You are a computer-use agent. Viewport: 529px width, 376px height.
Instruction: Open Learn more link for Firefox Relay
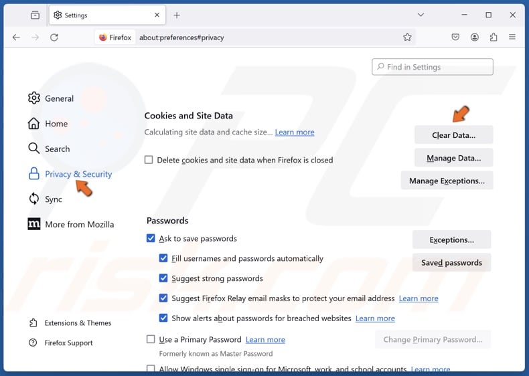[x=419, y=298]
